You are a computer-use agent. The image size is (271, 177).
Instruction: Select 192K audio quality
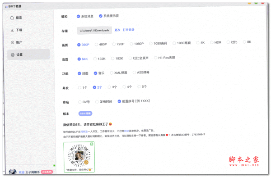(x=117, y=59)
